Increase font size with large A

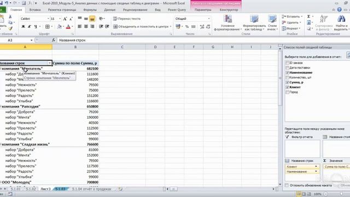click(65, 19)
